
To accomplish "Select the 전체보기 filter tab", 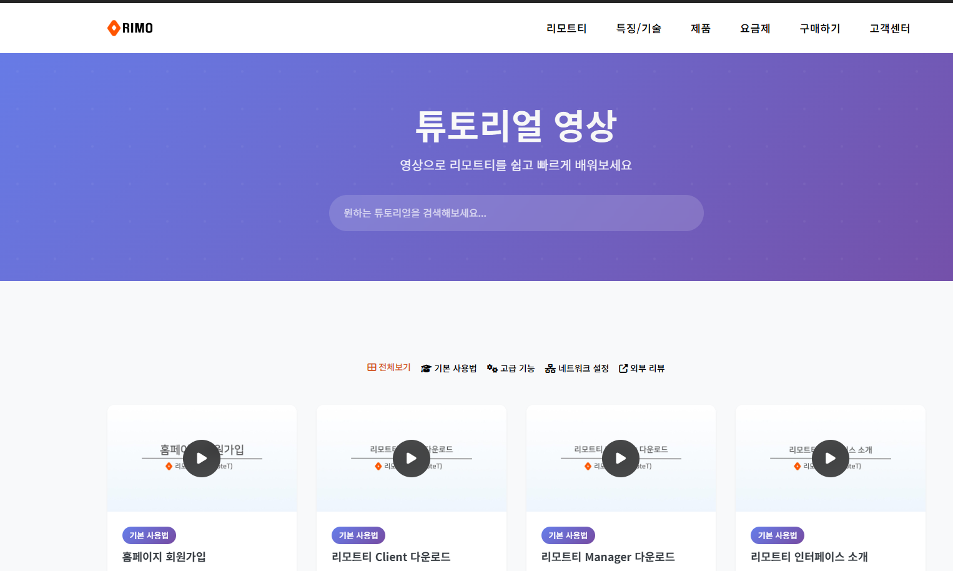I will [388, 367].
